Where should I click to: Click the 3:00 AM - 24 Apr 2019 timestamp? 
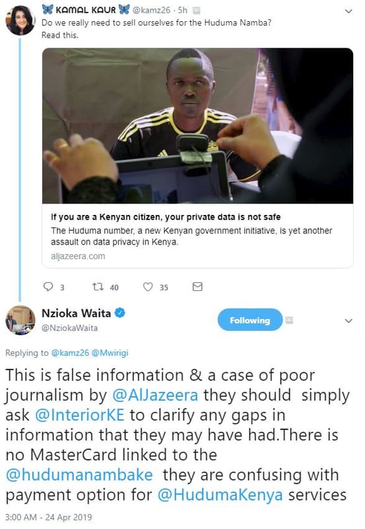point(48,517)
